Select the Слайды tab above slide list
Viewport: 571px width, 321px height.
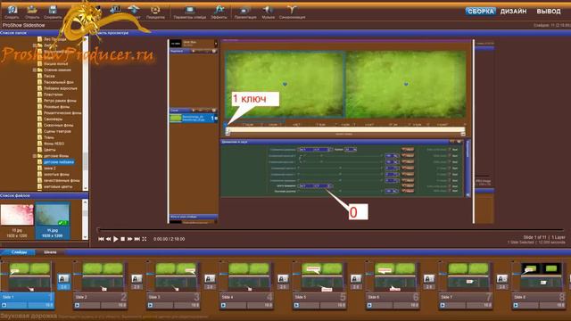pos(18,251)
